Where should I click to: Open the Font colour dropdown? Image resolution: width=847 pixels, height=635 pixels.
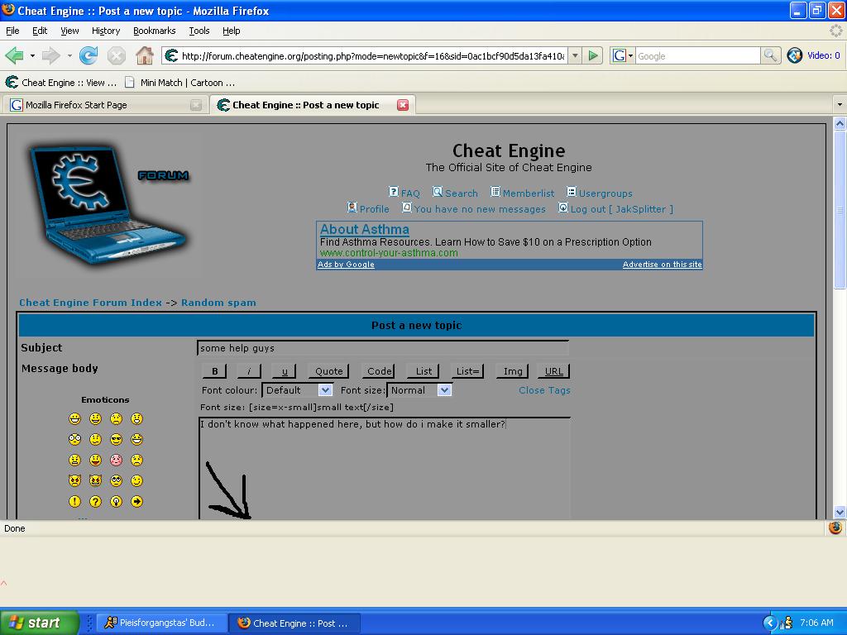[x=297, y=390]
